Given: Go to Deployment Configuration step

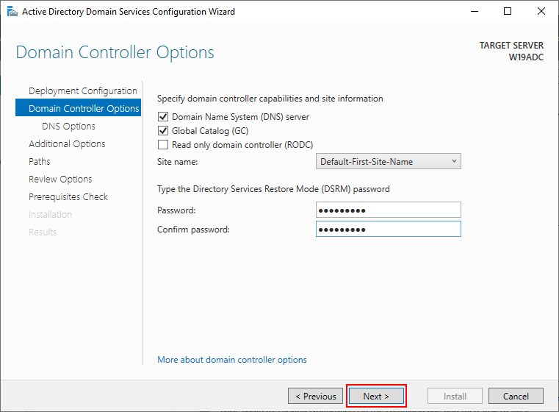Looking at the screenshot, I should pyautogui.click(x=82, y=91).
